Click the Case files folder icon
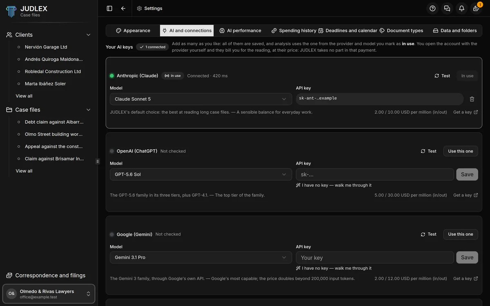The image size is (490, 306). tap(9, 110)
